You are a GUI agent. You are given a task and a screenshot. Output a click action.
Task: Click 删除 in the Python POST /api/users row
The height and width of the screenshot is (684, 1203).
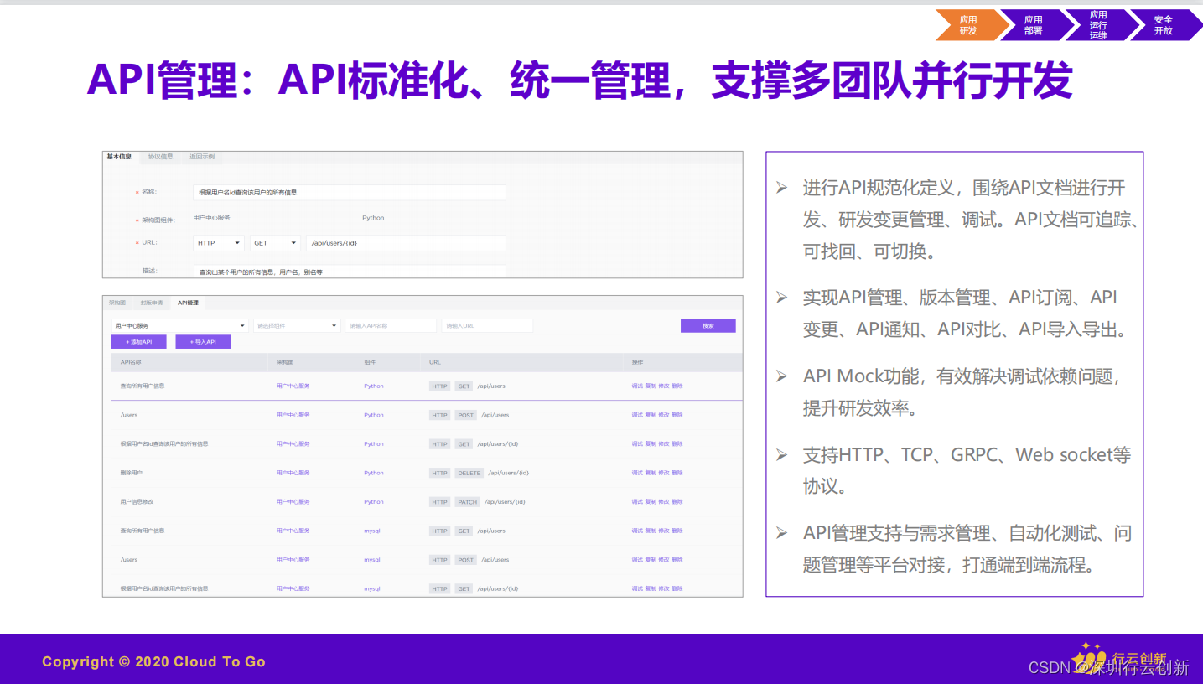pyautogui.click(x=677, y=415)
